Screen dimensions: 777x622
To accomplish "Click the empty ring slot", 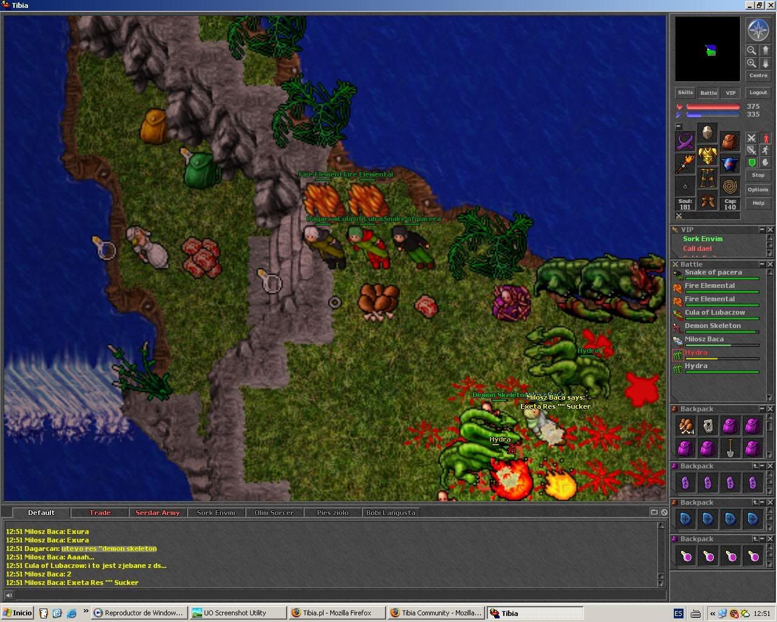I will pos(685,186).
